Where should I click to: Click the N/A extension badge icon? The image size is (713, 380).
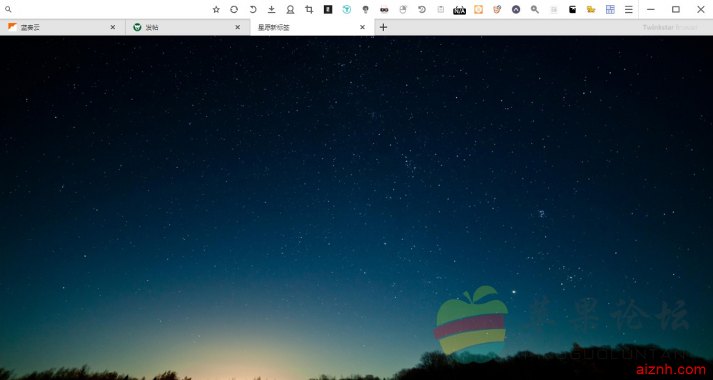click(460, 9)
